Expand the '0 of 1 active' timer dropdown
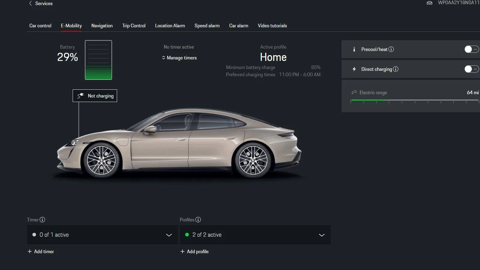 pos(102,235)
